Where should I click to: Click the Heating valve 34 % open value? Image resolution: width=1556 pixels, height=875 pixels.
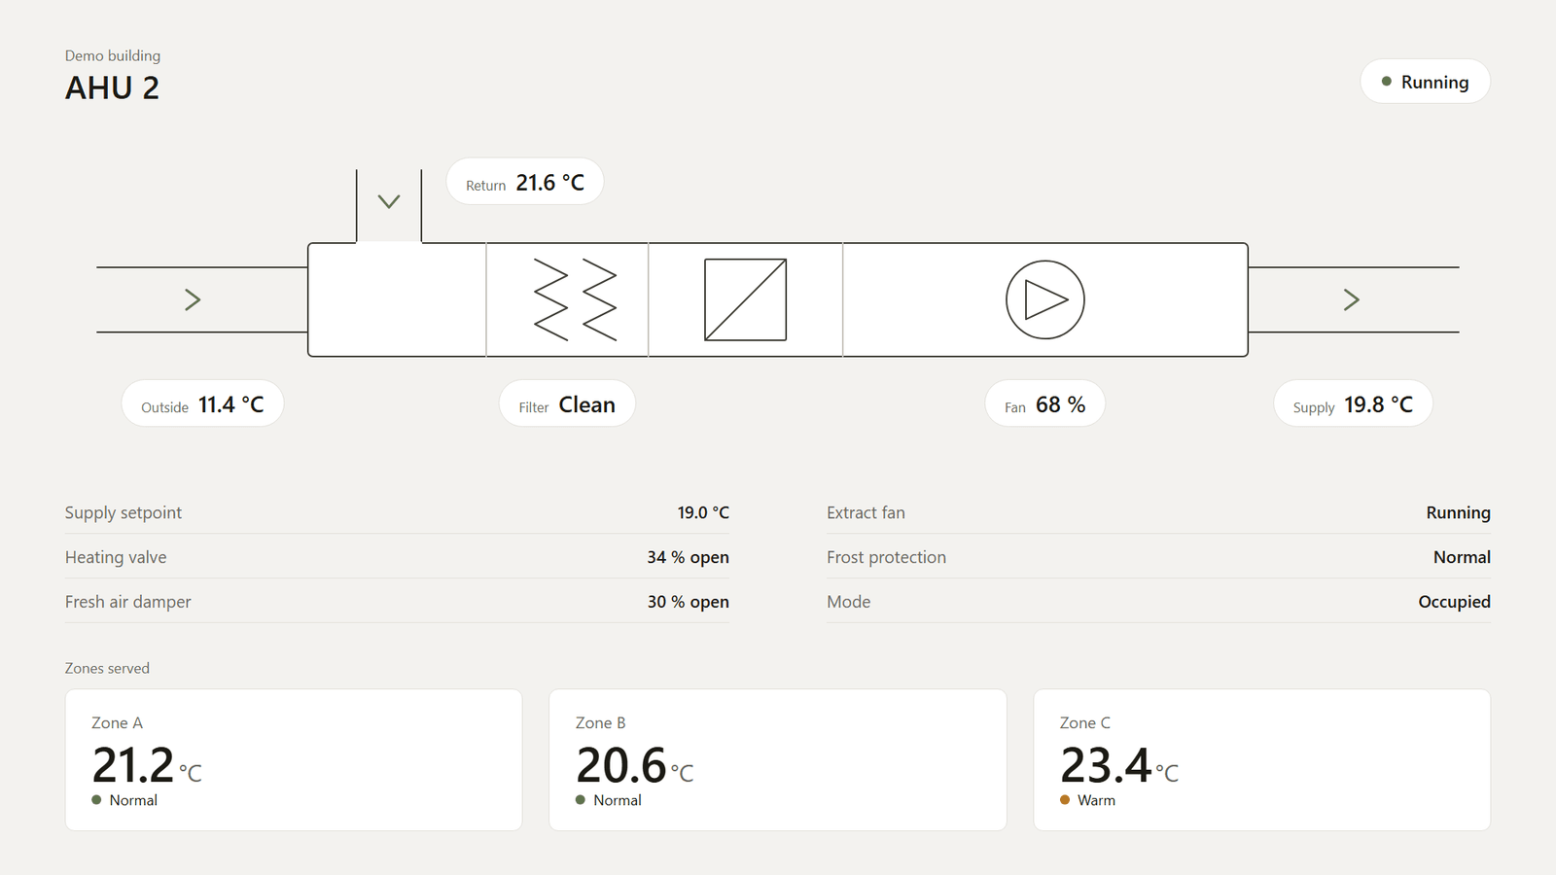coord(688,557)
